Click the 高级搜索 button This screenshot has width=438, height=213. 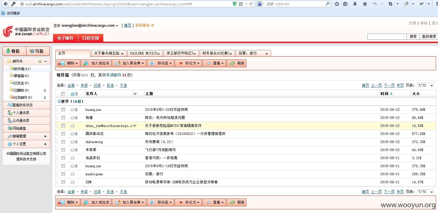click(x=429, y=36)
